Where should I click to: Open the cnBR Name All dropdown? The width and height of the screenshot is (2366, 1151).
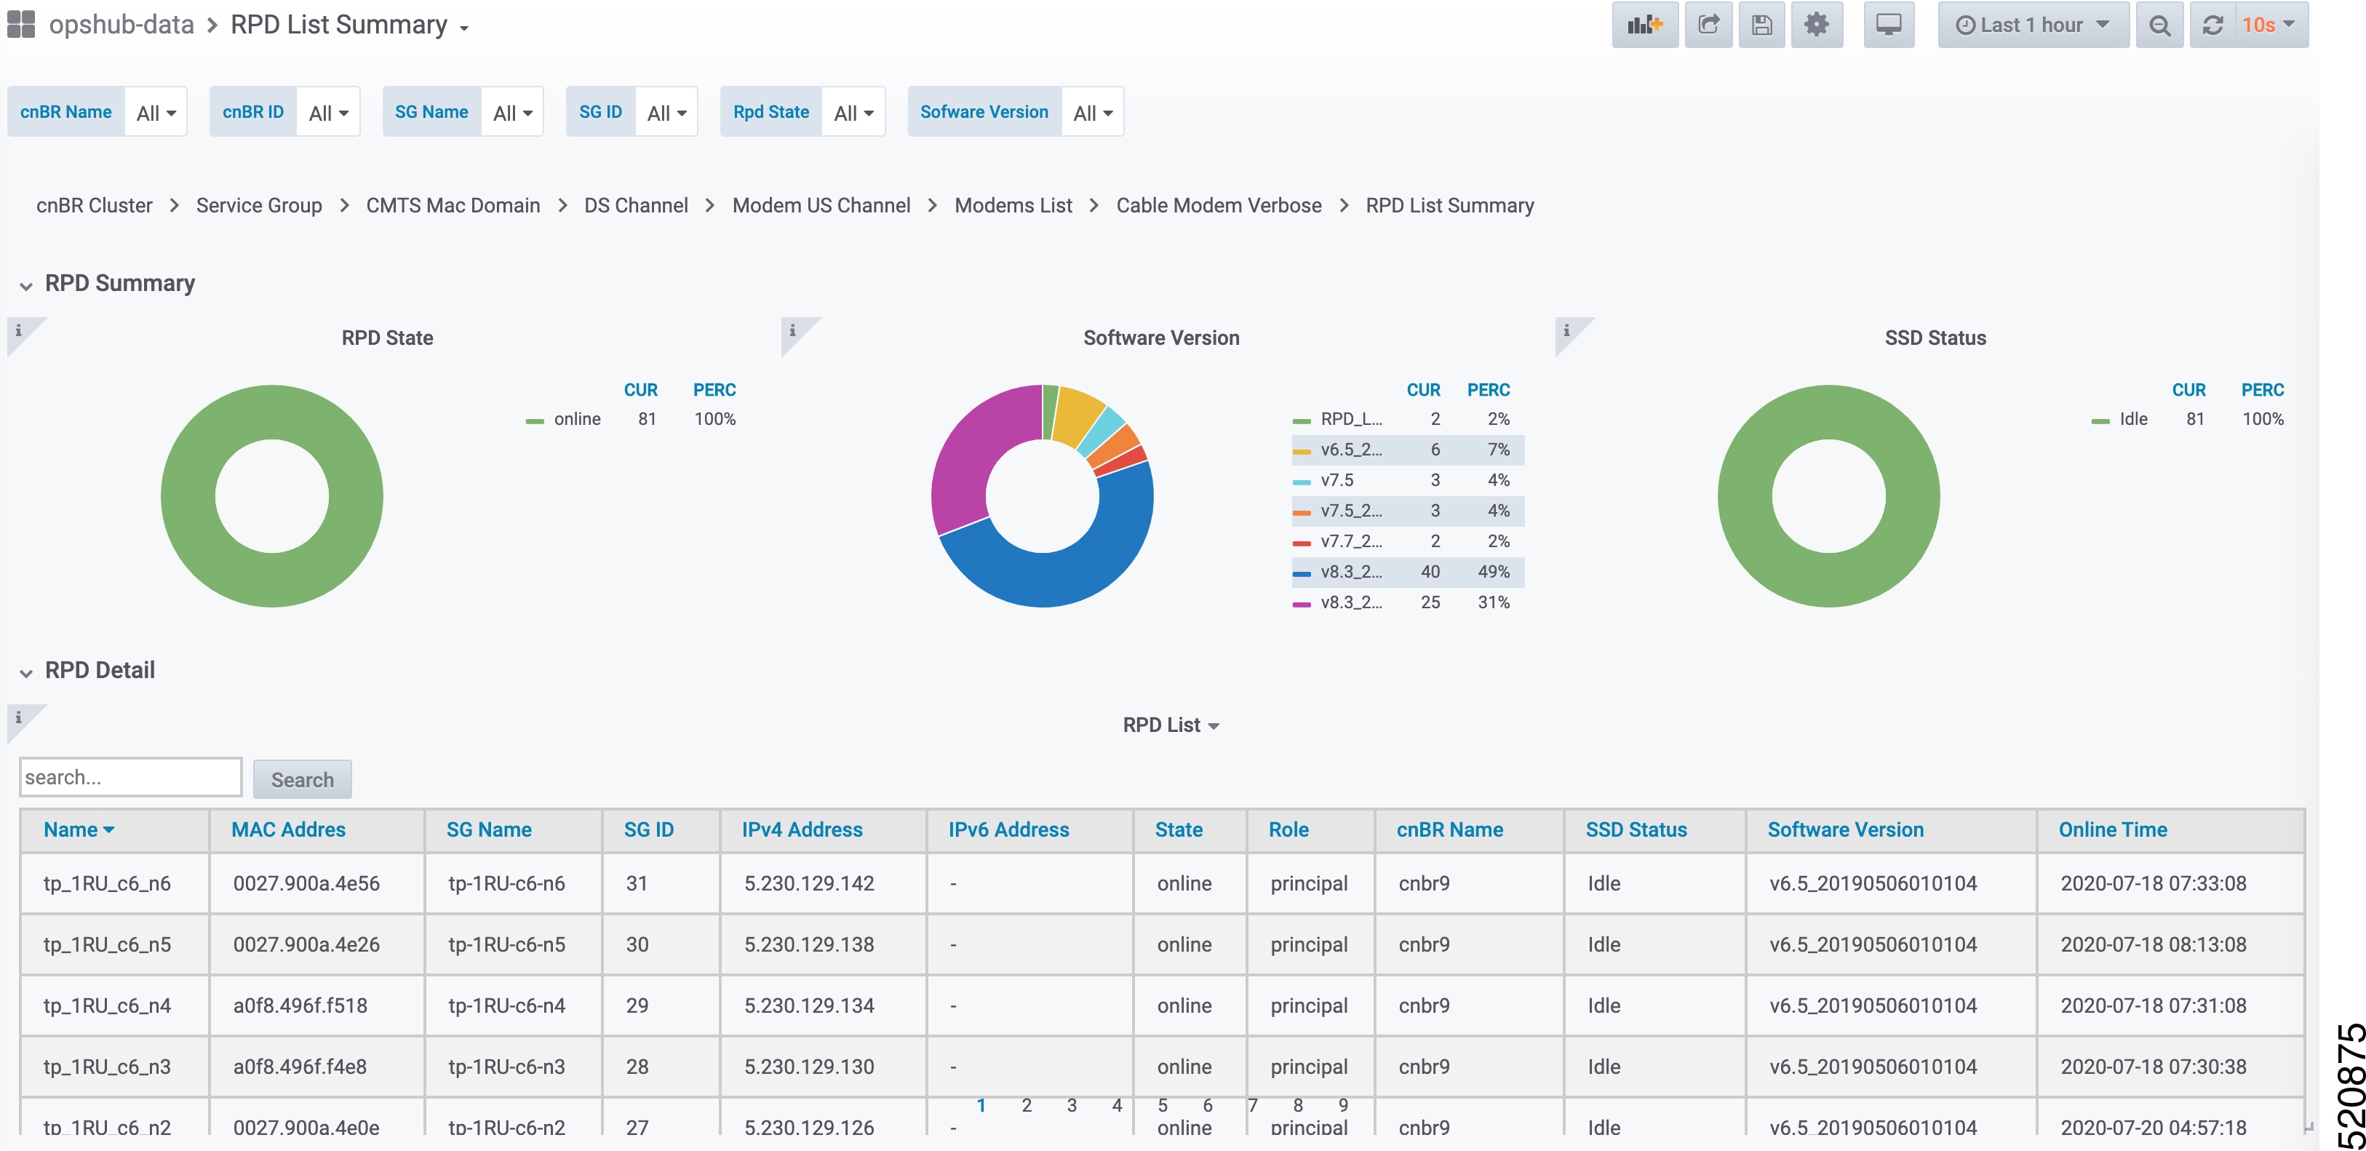coord(156,112)
